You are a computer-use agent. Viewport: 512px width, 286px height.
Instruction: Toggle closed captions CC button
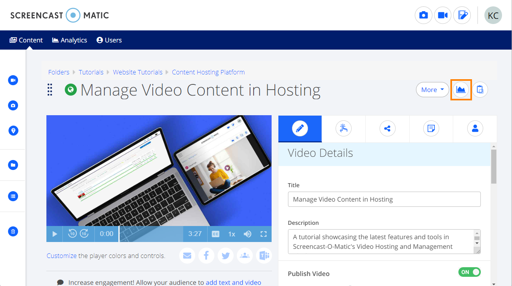pyautogui.click(x=216, y=234)
